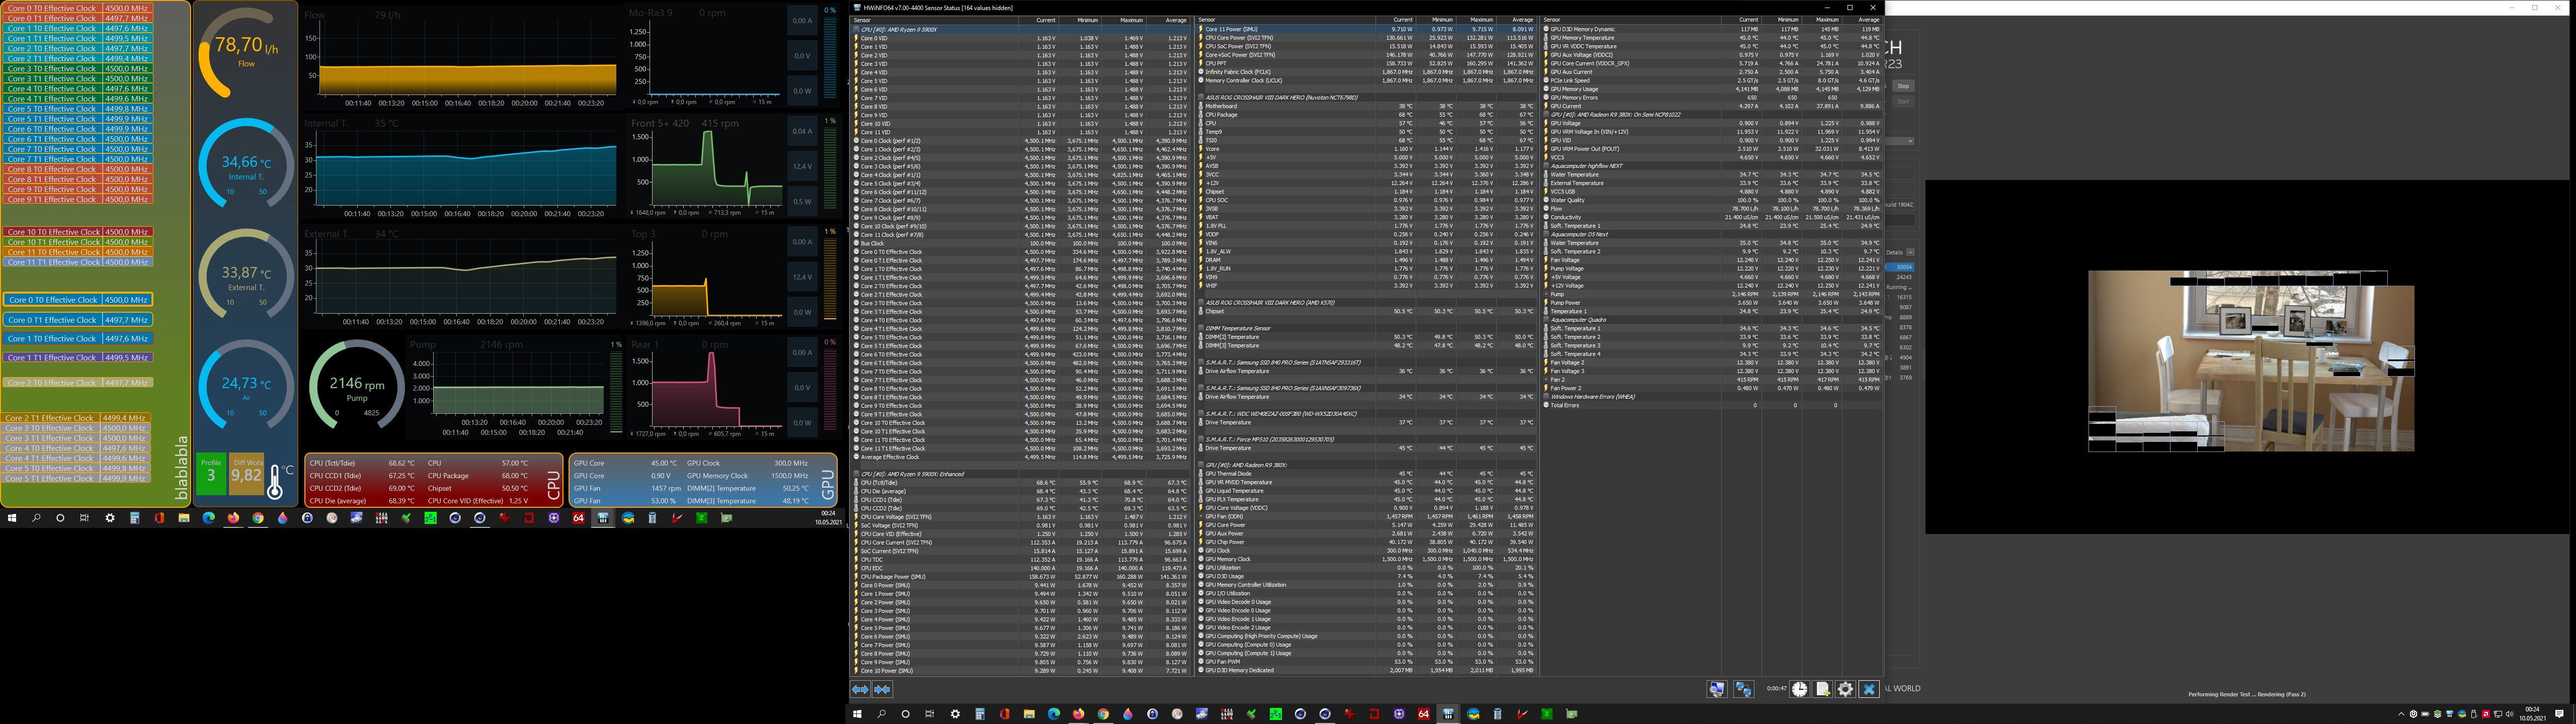Viewport: 2576px width, 724px height.
Task: Select 'Core 0 VID' row in HWiNFO
Action: (x=1022, y=38)
